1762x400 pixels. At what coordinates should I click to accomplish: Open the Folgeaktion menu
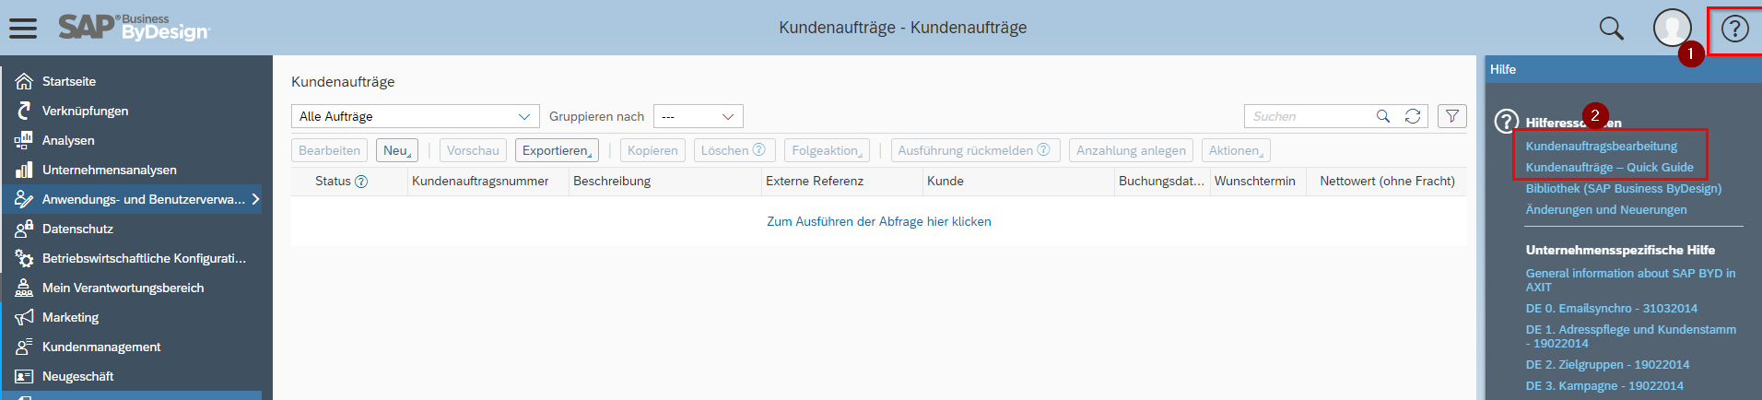pyautogui.click(x=827, y=150)
